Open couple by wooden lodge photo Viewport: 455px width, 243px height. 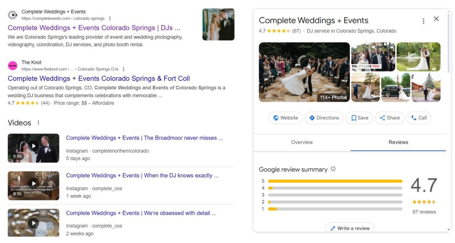[426, 88]
